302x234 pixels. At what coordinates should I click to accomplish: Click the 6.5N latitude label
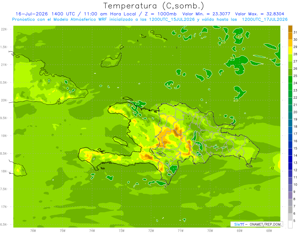pos(4,224)
